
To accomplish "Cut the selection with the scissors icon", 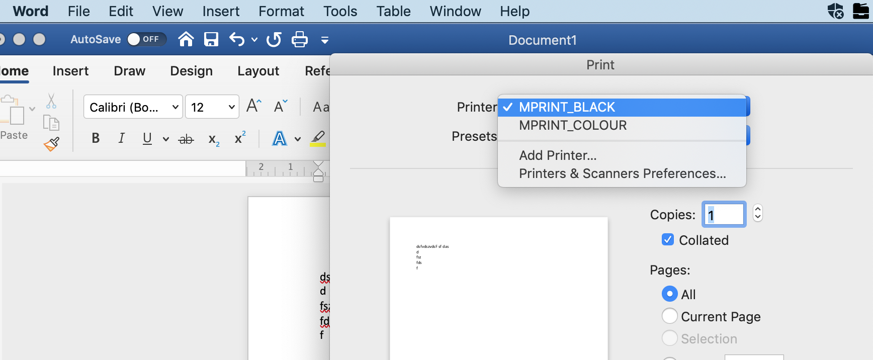I will pyautogui.click(x=51, y=101).
